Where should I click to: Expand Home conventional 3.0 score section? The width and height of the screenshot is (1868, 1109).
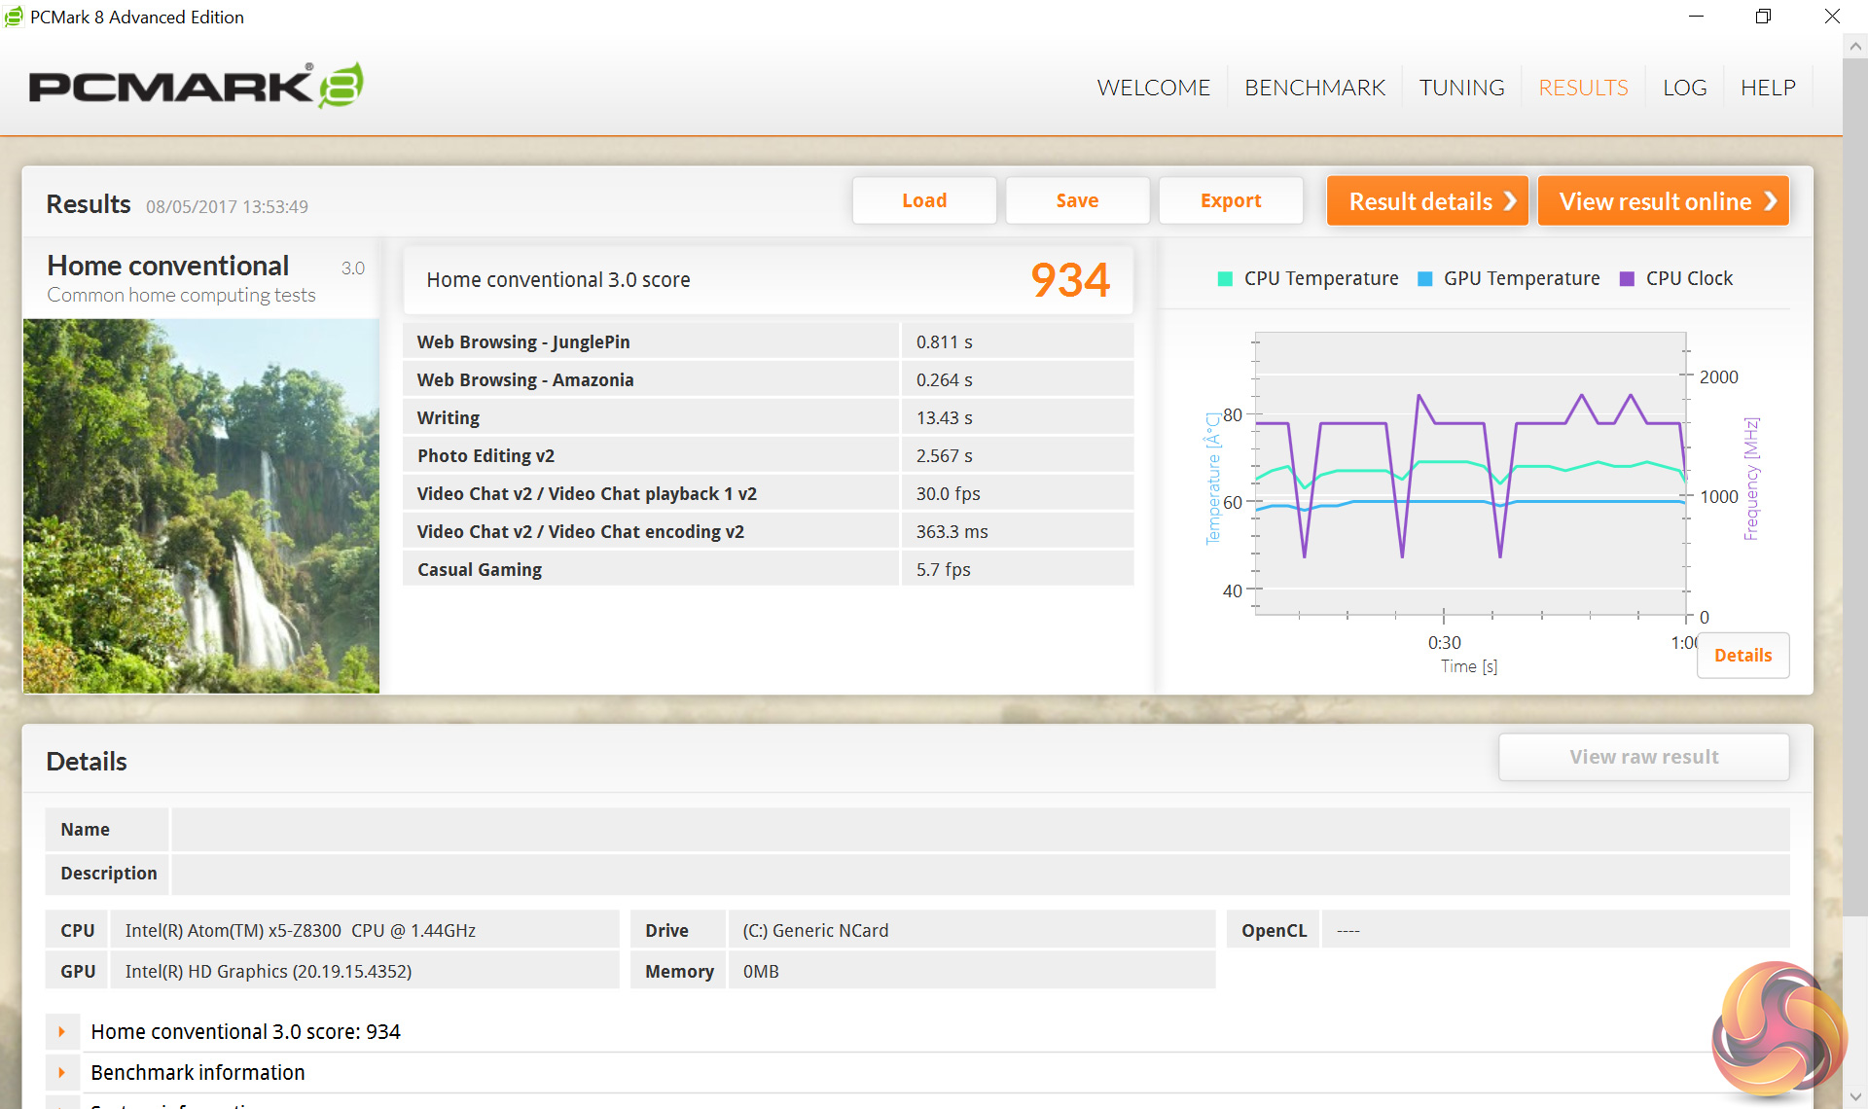[62, 1031]
